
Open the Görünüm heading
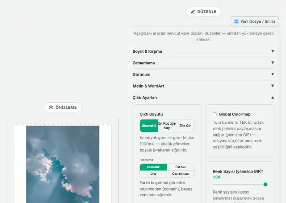pyautogui.click(x=141, y=75)
